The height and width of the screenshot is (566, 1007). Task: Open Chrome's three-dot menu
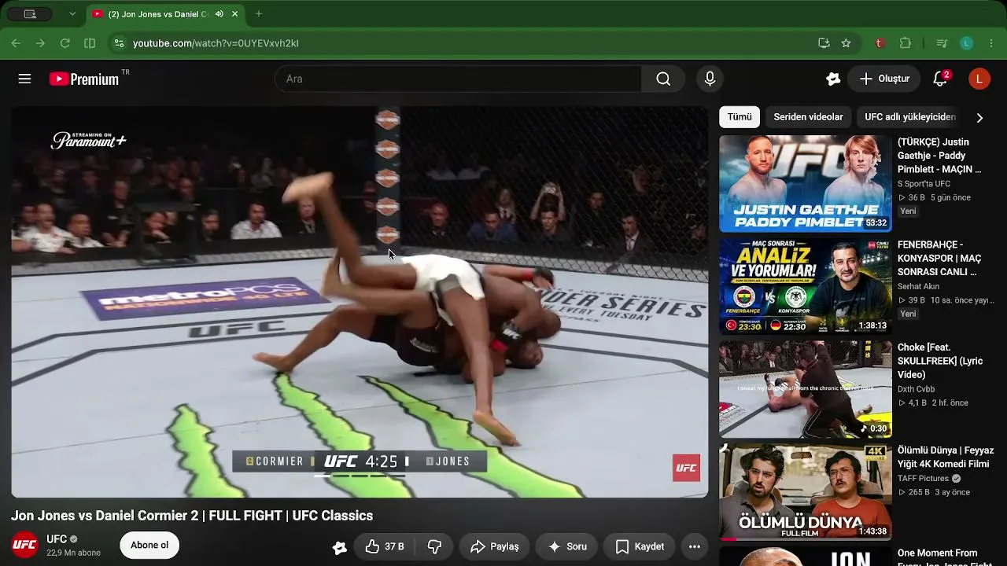[991, 43]
